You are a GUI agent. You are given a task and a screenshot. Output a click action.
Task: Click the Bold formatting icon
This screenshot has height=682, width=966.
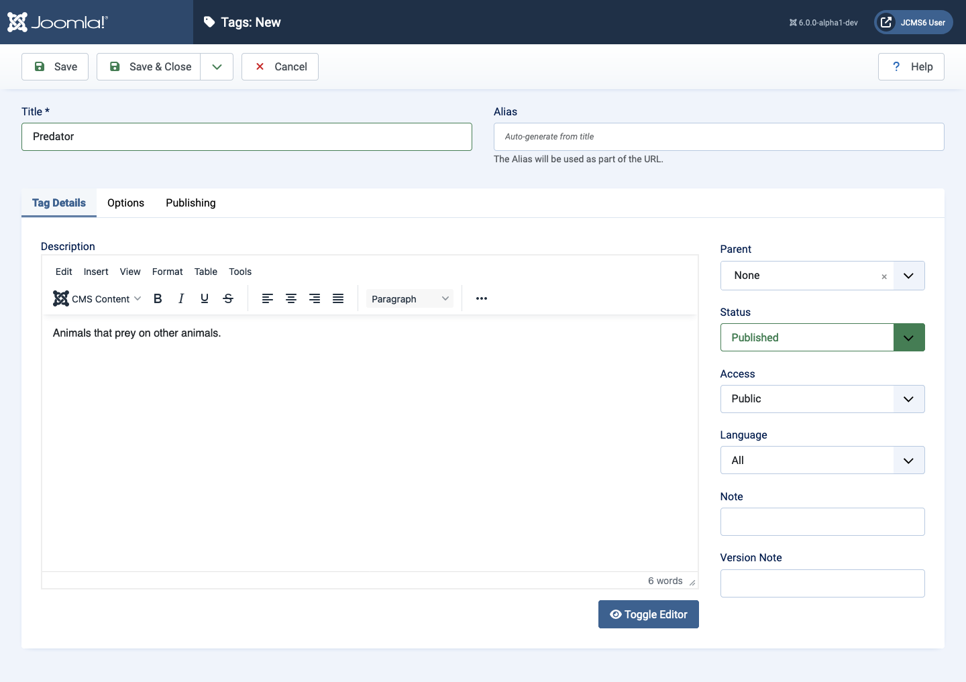coord(158,299)
